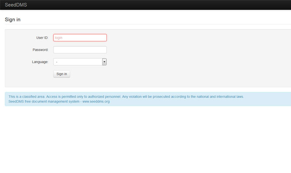Click the "Password:" label
Screen dimensions: 291x173
40,50
